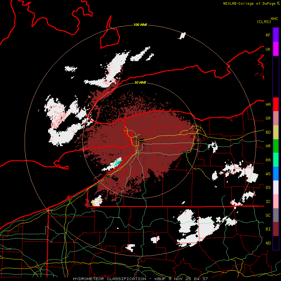Image resolution: width=281 pixels, height=281 pixels.
Task: Click the [CLAS] units label
Action: tap(264, 22)
